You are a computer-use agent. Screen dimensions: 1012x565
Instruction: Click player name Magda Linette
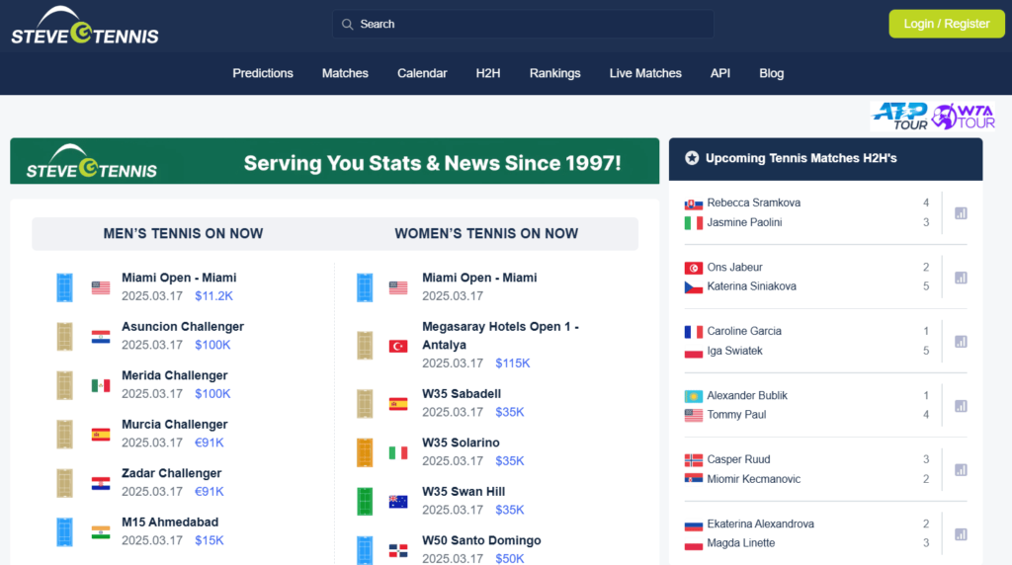tap(741, 543)
